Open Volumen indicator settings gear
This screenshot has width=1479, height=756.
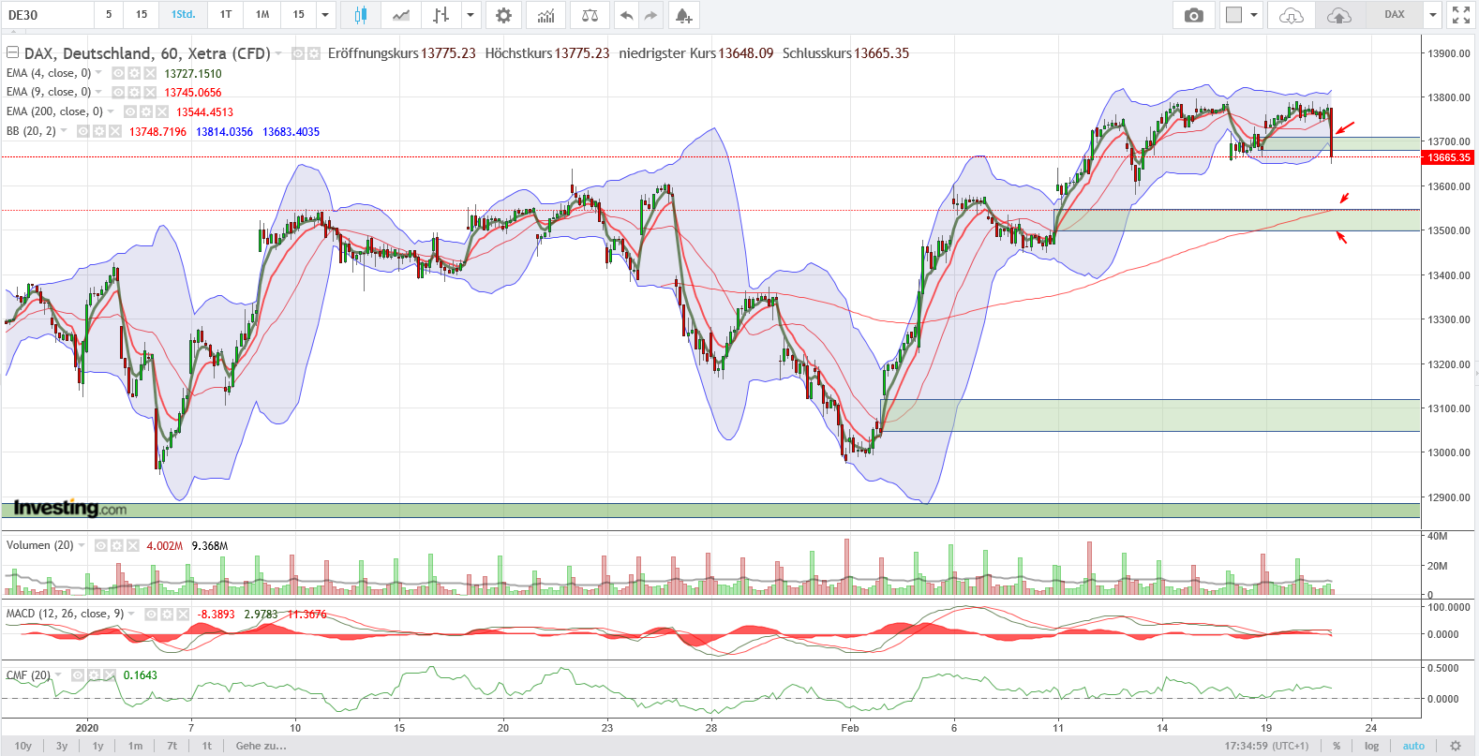coord(117,545)
